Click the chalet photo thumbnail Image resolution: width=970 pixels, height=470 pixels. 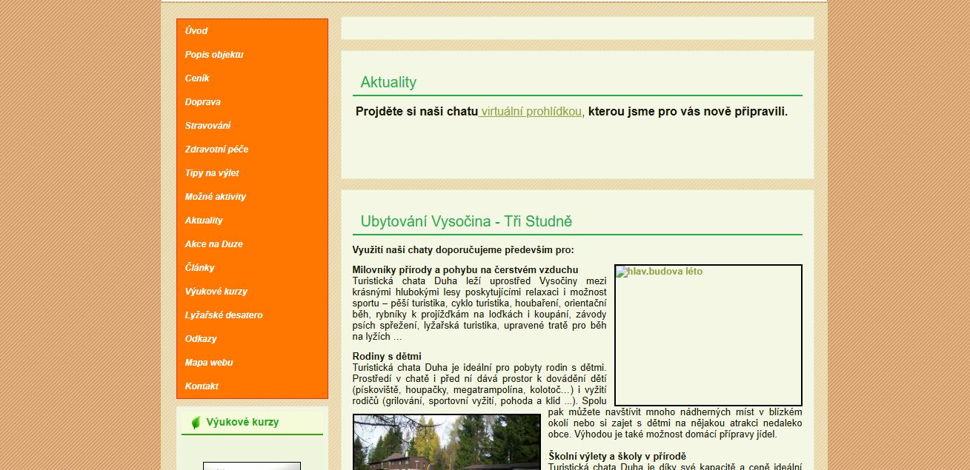[447, 442]
